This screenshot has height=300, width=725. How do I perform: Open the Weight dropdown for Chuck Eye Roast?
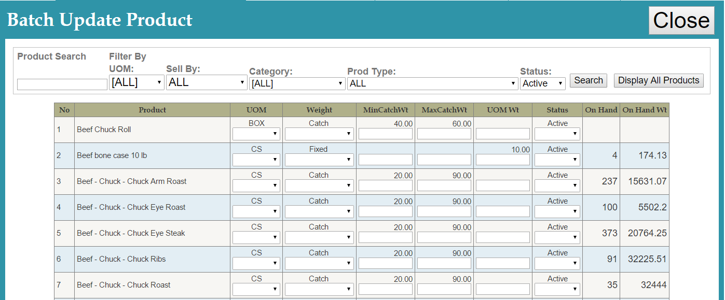(319, 211)
